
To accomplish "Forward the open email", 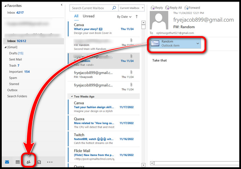I will coord(192,8).
